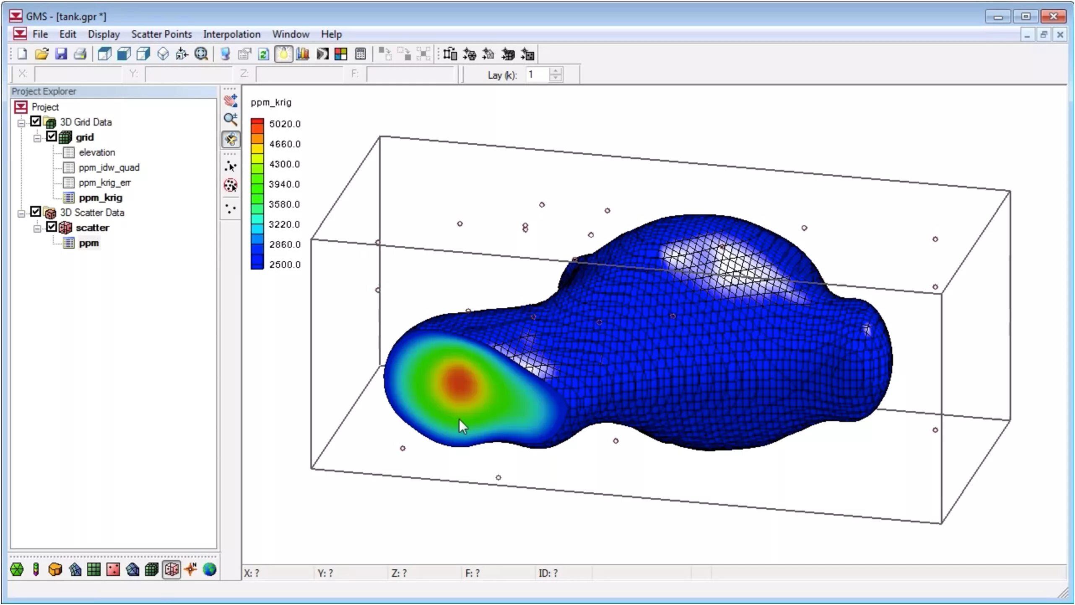Collapse the 3D Grid Data tree node
1075x605 pixels.
tap(21, 123)
